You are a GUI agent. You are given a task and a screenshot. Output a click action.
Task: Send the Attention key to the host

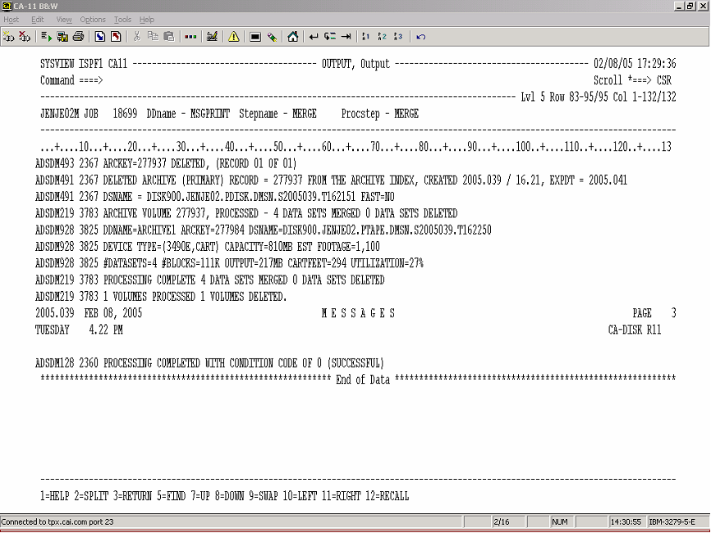235,36
